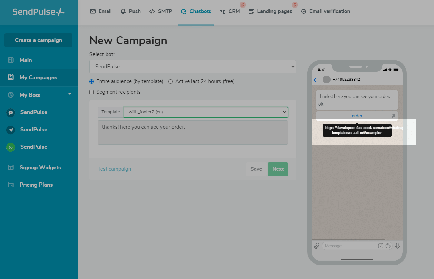Click the slash command icon in message field
This screenshot has width=434, height=279.
(x=381, y=246)
